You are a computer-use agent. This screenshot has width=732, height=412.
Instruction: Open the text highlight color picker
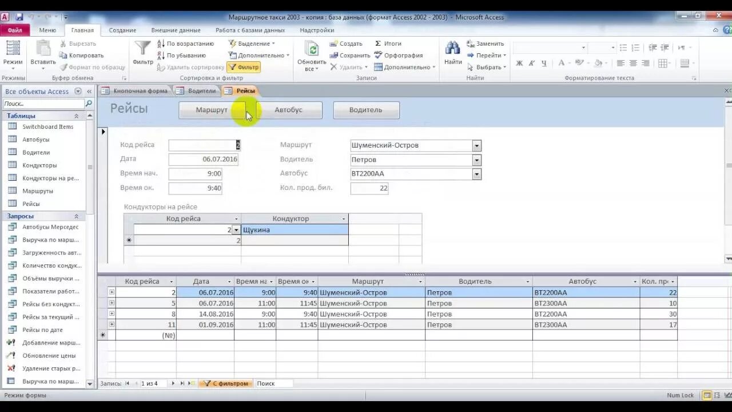click(580, 64)
